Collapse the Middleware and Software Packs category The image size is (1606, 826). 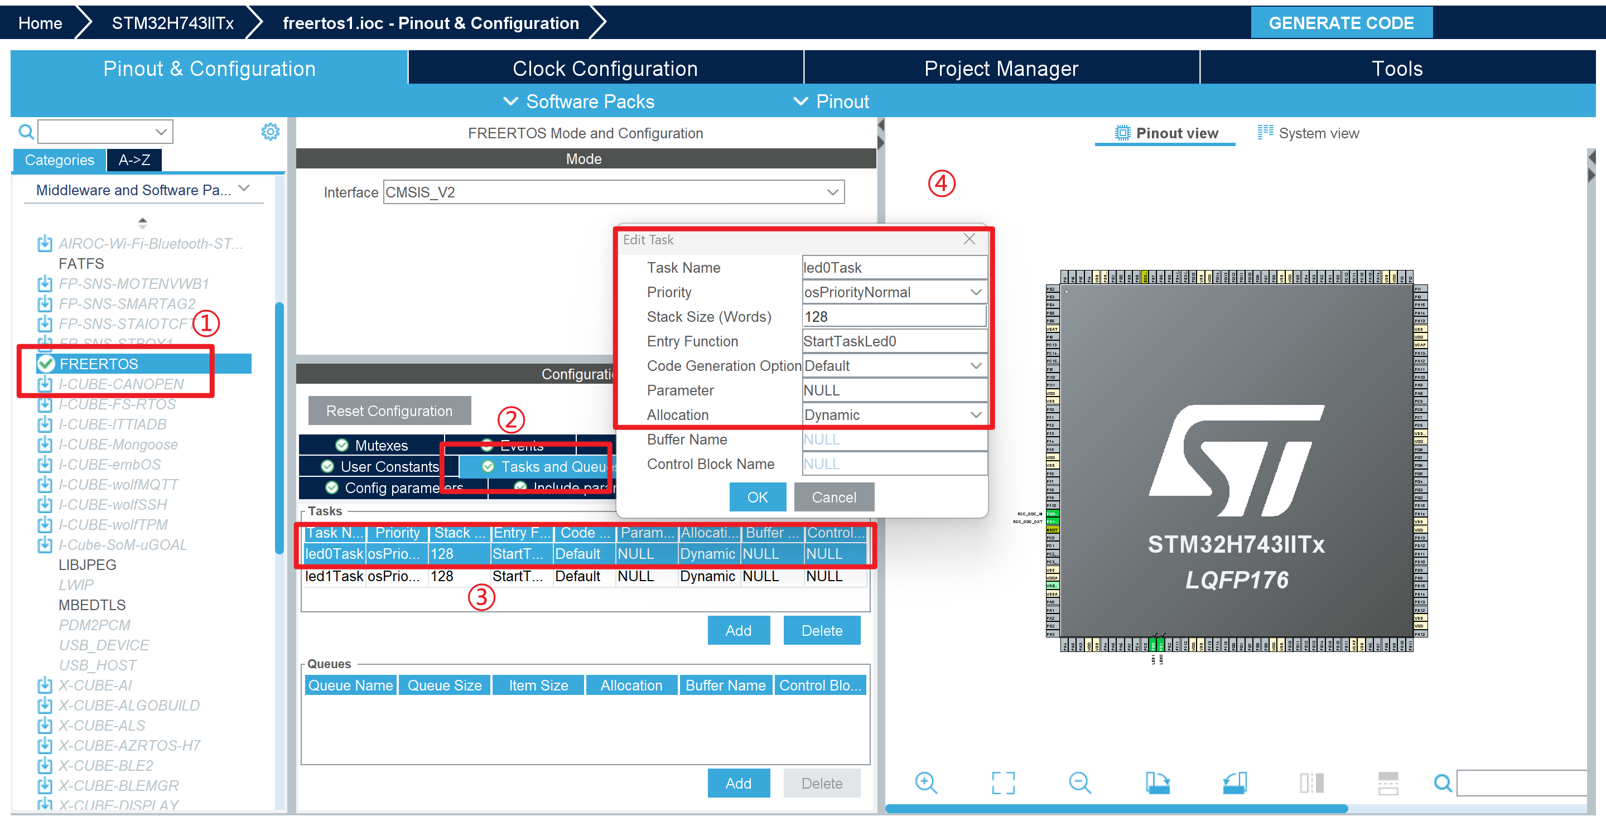[x=244, y=189]
